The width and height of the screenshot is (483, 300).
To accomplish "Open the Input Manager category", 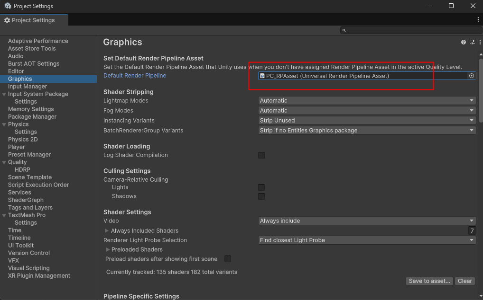I will (x=28, y=87).
